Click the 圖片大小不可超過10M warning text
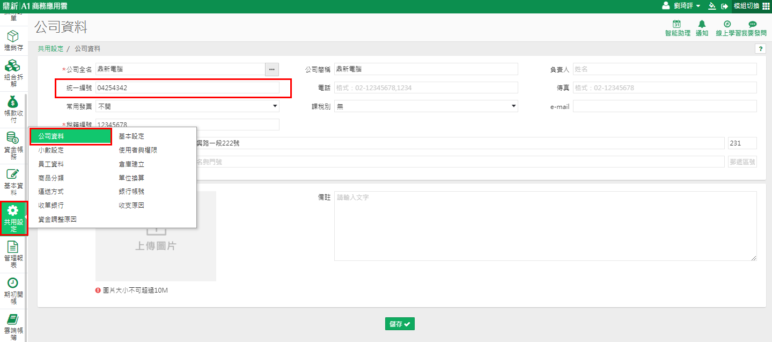Screen dimensions: 772x342 tap(135, 290)
